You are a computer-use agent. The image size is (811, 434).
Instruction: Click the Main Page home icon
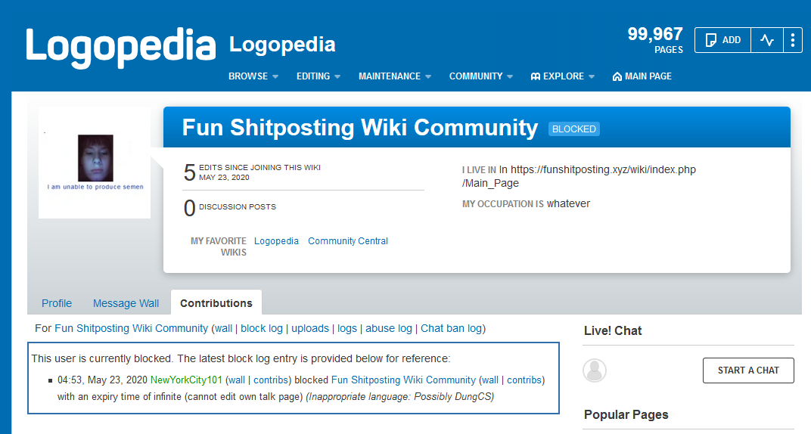coord(617,76)
